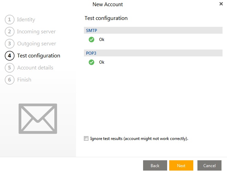Click the green POP3 check mark icon
This screenshot has width=227, height=173.
coord(91,62)
